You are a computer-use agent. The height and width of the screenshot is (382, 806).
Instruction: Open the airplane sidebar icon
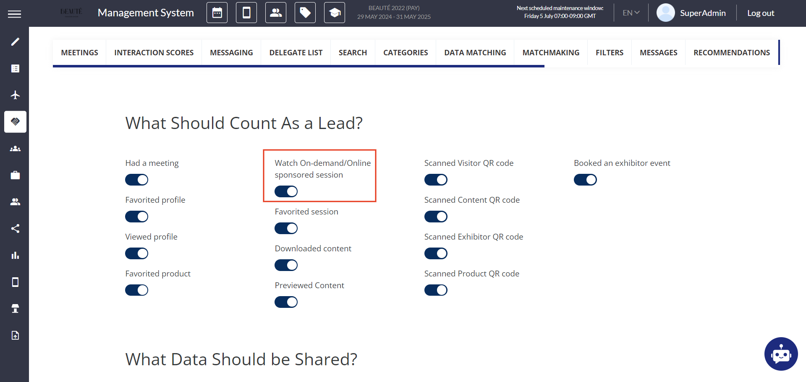pyautogui.click(x=15, y=95)
